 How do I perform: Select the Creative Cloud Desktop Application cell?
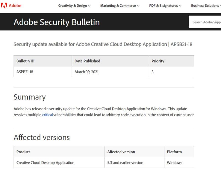pos(45,163)
